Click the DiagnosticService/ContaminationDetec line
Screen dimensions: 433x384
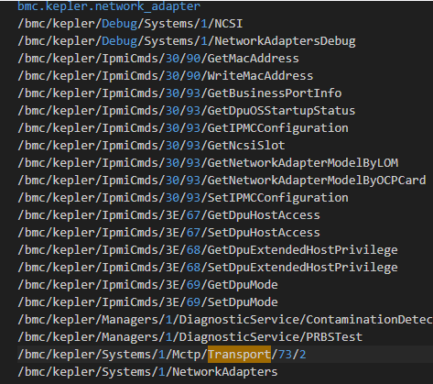click(x=225, y=320)
